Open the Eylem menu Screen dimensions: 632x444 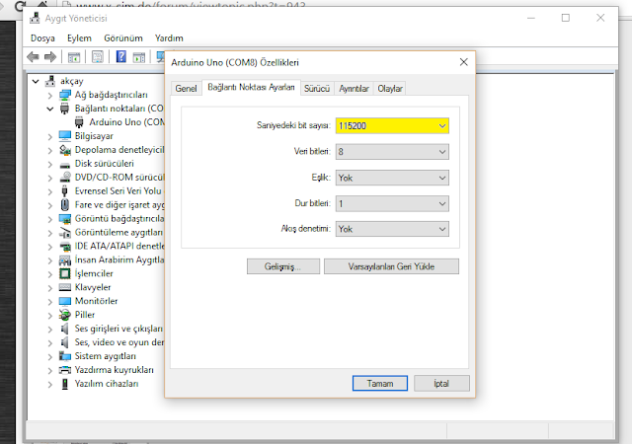(x=79, y=38)
